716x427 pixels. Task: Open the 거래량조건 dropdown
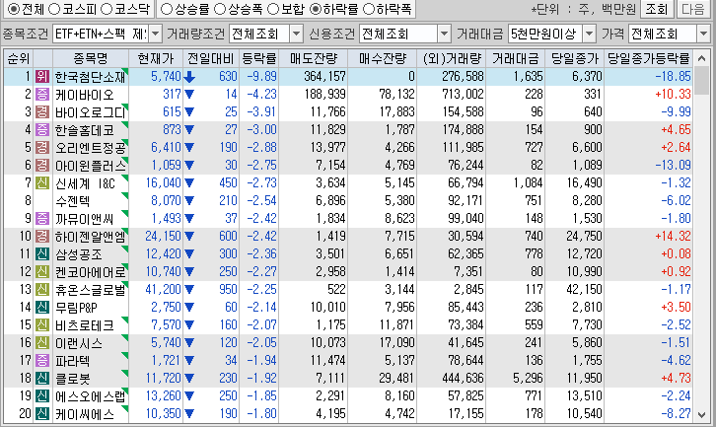(x=296, y=34)
